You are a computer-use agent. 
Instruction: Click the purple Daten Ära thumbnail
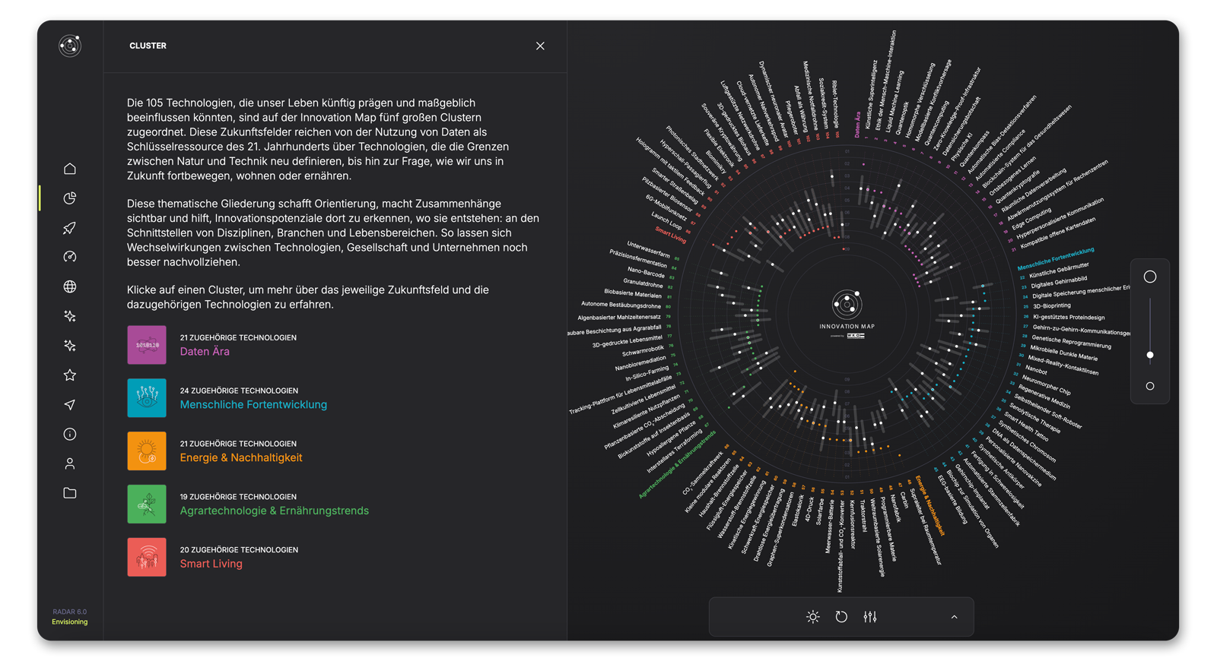pyautogui.click(x=147, y=345)
